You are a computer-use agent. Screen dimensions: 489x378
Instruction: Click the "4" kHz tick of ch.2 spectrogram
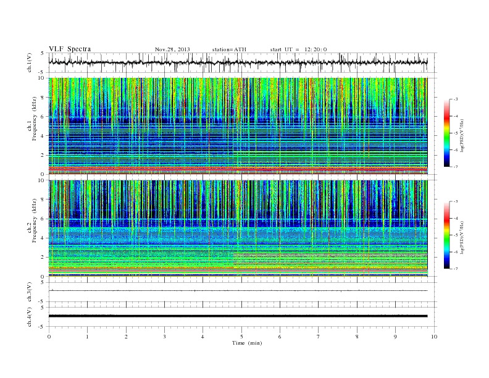point(43,238)
